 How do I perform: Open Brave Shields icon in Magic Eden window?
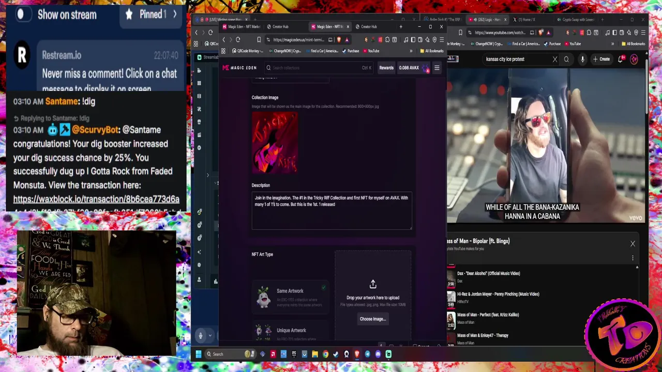[x=339, y=40]
